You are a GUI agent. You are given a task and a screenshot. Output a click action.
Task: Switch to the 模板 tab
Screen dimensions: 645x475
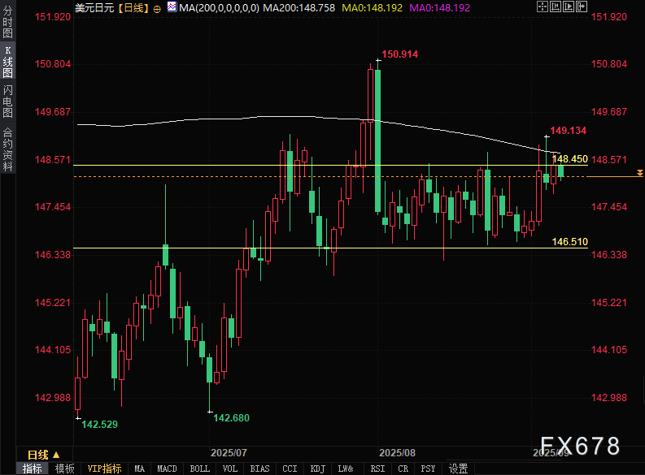click(x=65, y=469)
